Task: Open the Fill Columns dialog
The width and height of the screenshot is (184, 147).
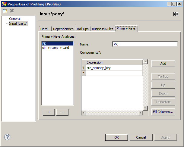Action: click(163, 112)
